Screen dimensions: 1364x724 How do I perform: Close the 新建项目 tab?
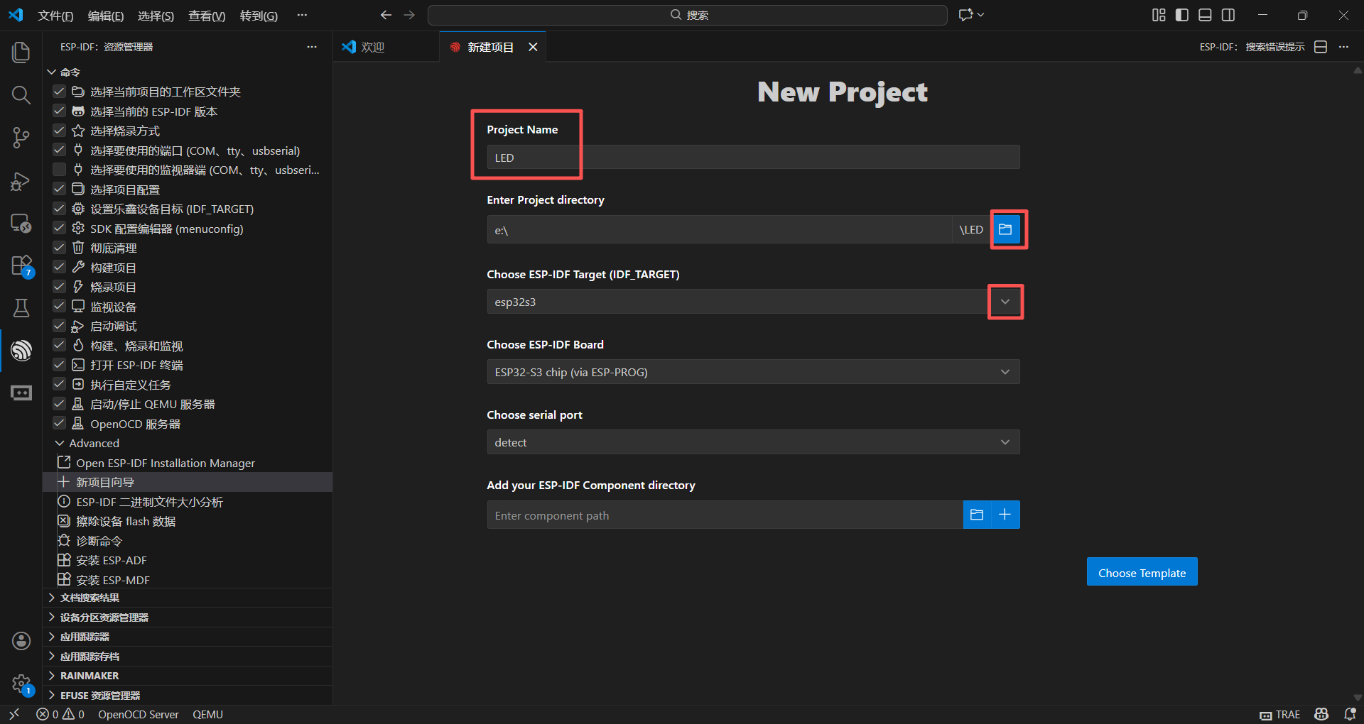[x=533, y=47]
